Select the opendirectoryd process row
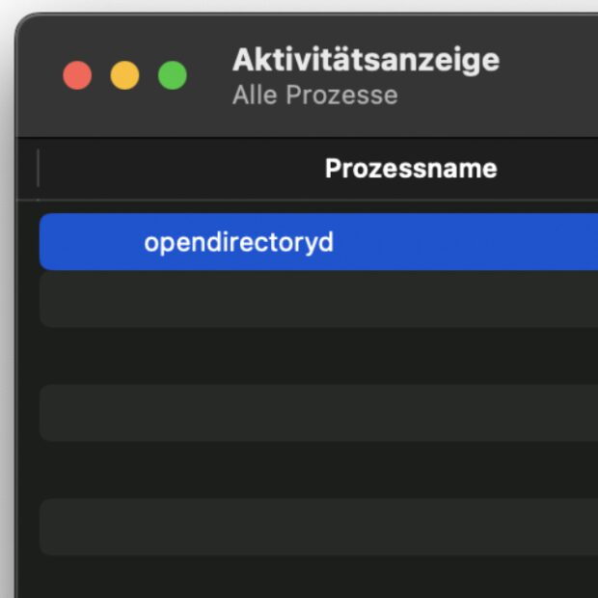The height and width of the screenshot is (598, 598). 318,242
